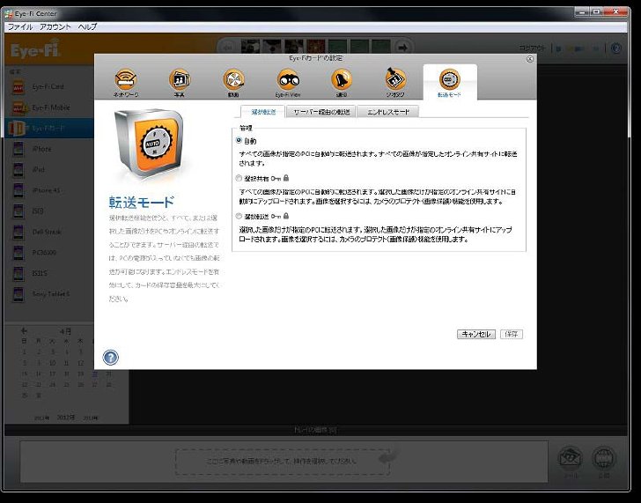Open the 写真 (Photos) settings icon

[x=180, y=82]
